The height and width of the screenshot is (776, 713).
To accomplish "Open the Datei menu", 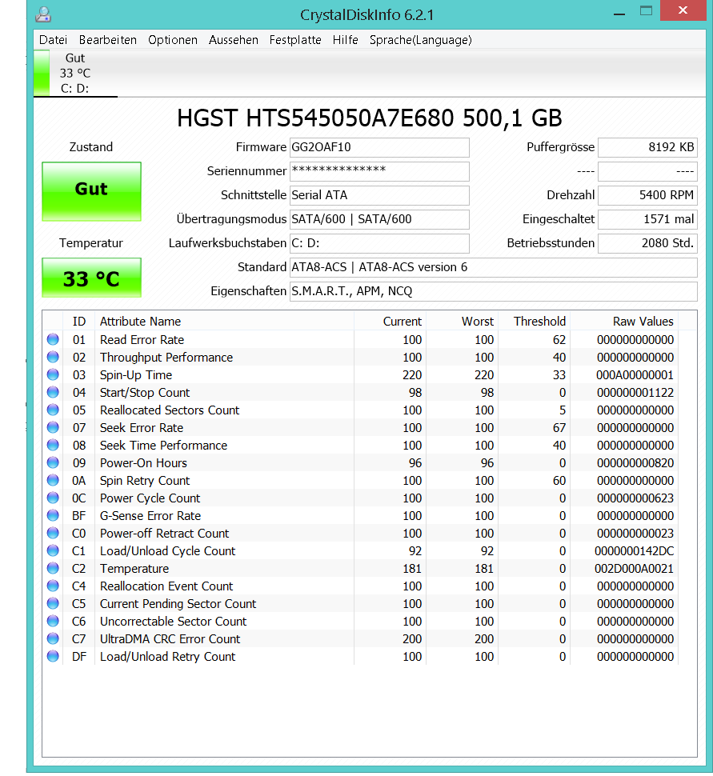I will [x=53, y=39].
